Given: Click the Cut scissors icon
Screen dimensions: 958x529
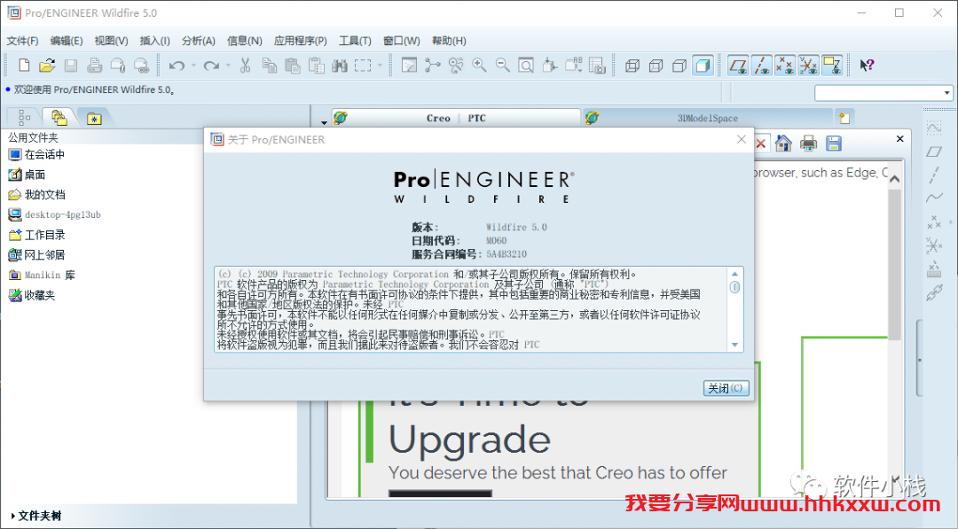Looking at the screenshot, I should pyautogui.click(x=245, y=66).
